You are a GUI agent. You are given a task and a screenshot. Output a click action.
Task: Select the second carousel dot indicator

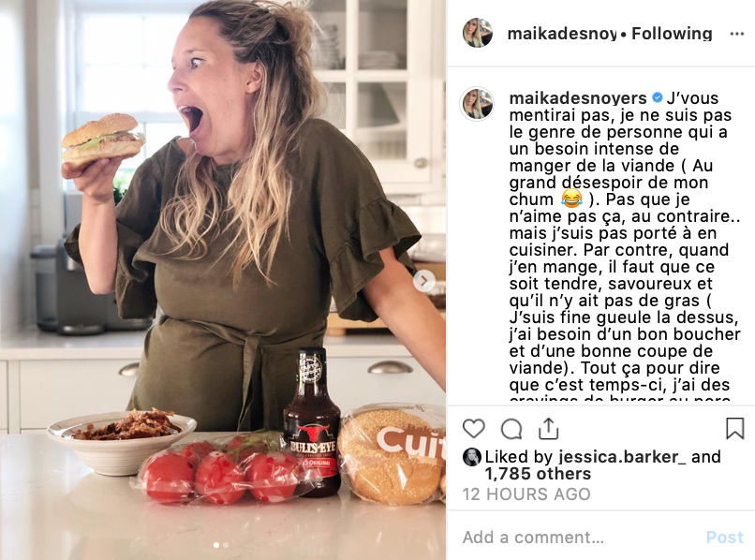[226, 545]
